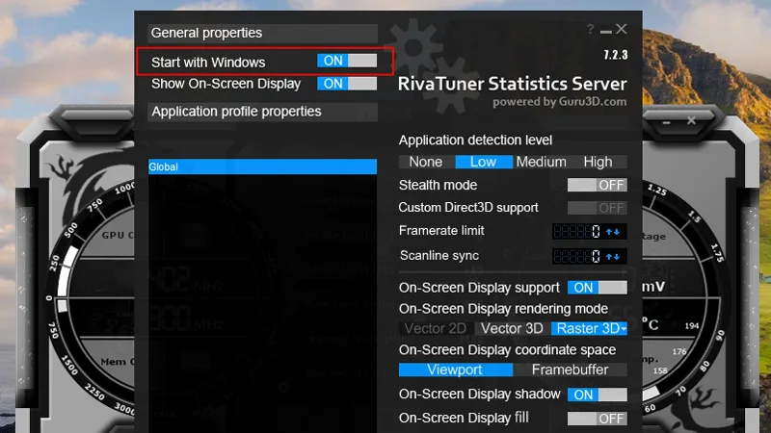The image size is (771, 433).
Task: Click the 7.2.3 version number
Action: pyautogui.click(x=616, y=55)
